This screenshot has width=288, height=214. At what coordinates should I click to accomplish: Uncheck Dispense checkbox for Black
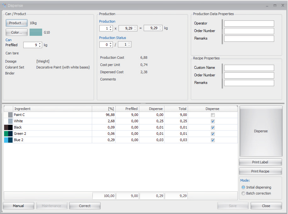click(213, 128)
